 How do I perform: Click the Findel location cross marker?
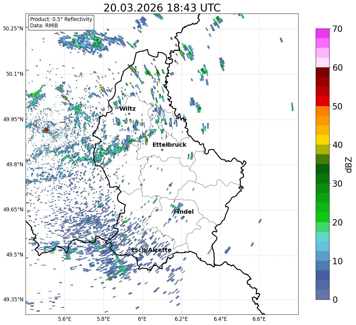(183, 217)
